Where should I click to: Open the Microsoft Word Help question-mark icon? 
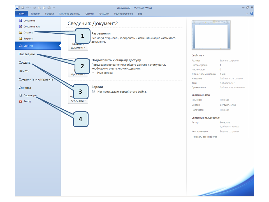[252, 13]
